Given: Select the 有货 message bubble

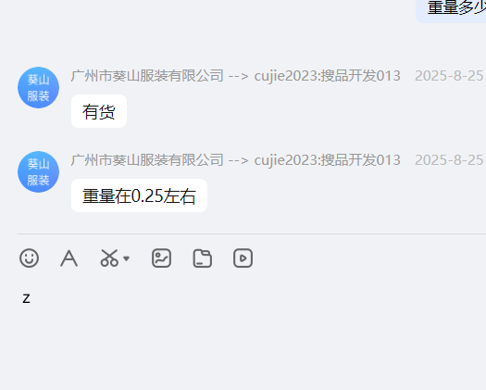Looking at the screenshot, I should (x=99, y=111).
